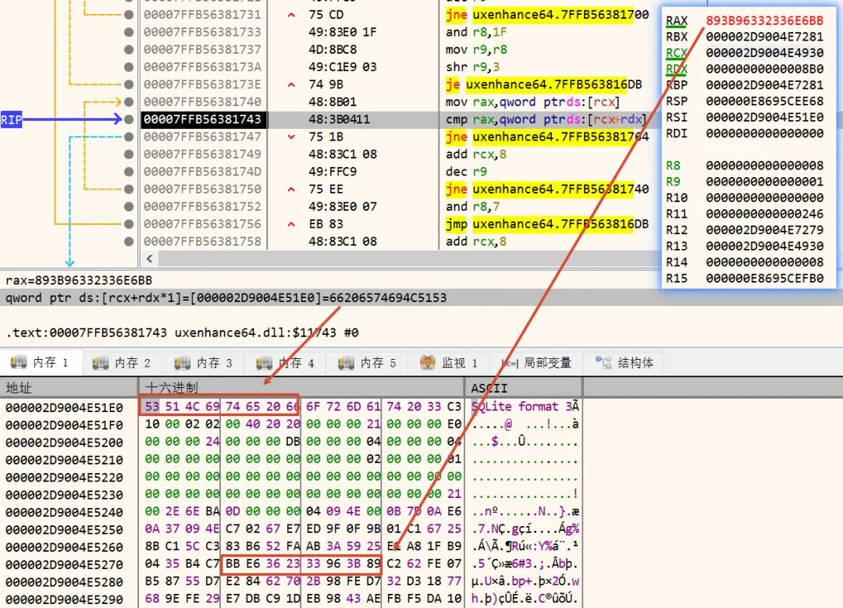
Task: Select the R11 value 0000000000000246
Action: pyautogui.click(x=764, y=215)
